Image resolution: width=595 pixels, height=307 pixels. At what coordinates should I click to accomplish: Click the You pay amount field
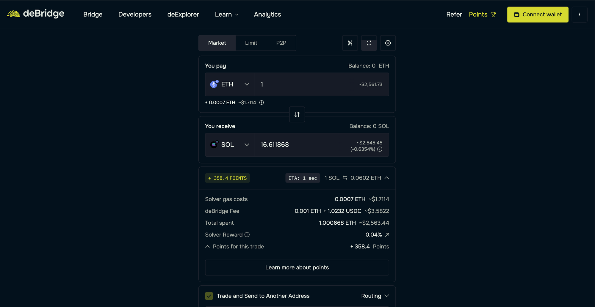[306, 84]
